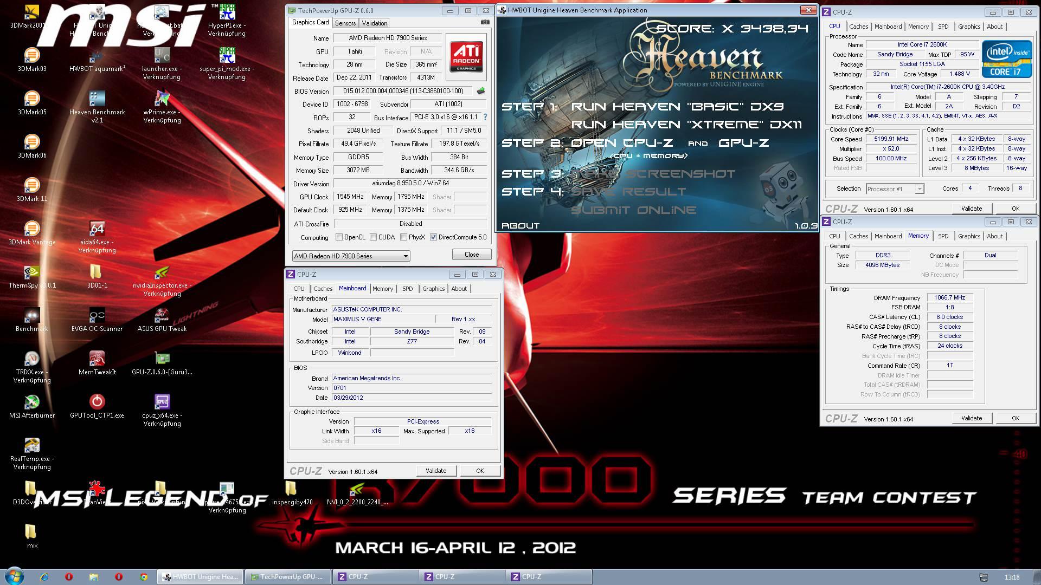Click Save Result step in Heaven app
This screenshot has height=585, width=1041.
(x=628, y=192)
